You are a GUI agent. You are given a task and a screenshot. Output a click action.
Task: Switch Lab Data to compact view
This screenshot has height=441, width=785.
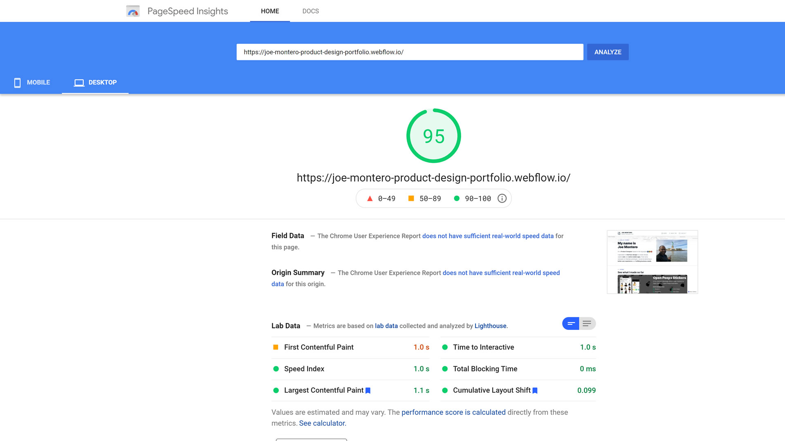(x=571, y=323)
